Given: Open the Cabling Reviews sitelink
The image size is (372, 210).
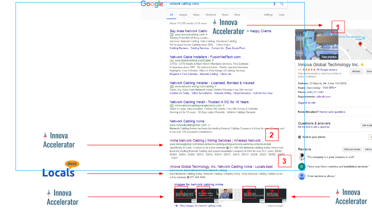Looking at the screenshot, I should pyautogui.click(x=179, y=48).
